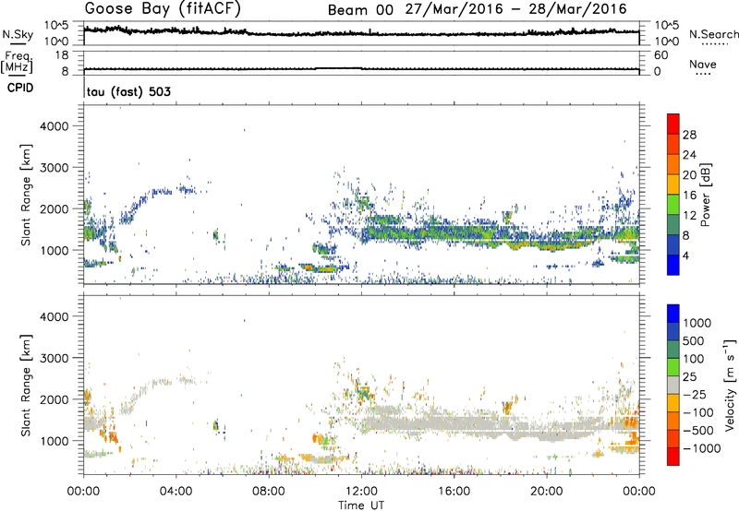Image resolution: width=739 pixels, height=511 pixels.
Task: Click the N.Search legend label
Action: (x=714, y=34)
